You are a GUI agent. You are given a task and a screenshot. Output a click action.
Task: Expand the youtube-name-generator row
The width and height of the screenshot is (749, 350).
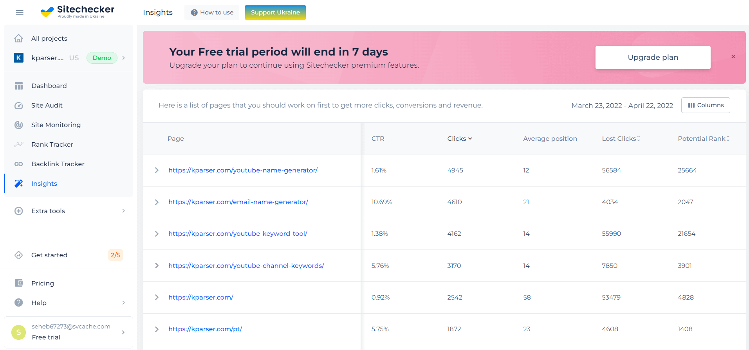pos(157,170)
